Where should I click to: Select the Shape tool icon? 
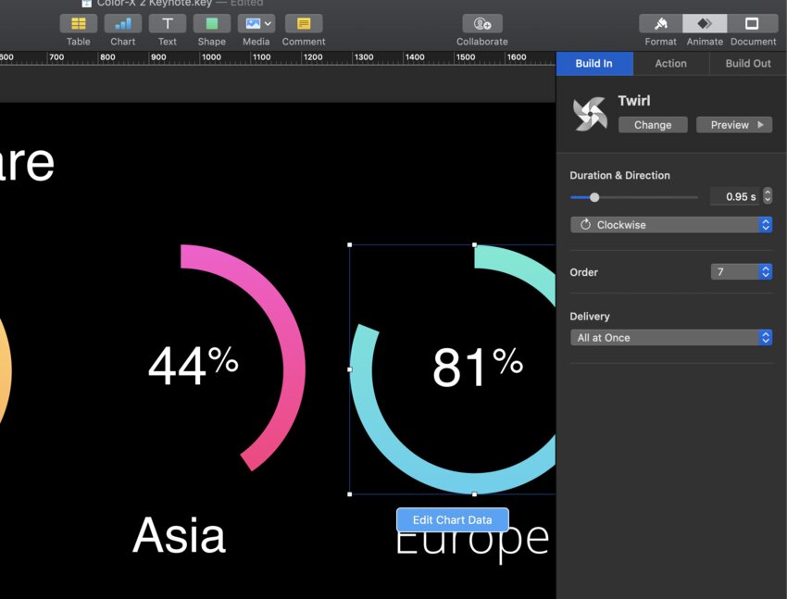click(211, 24)
